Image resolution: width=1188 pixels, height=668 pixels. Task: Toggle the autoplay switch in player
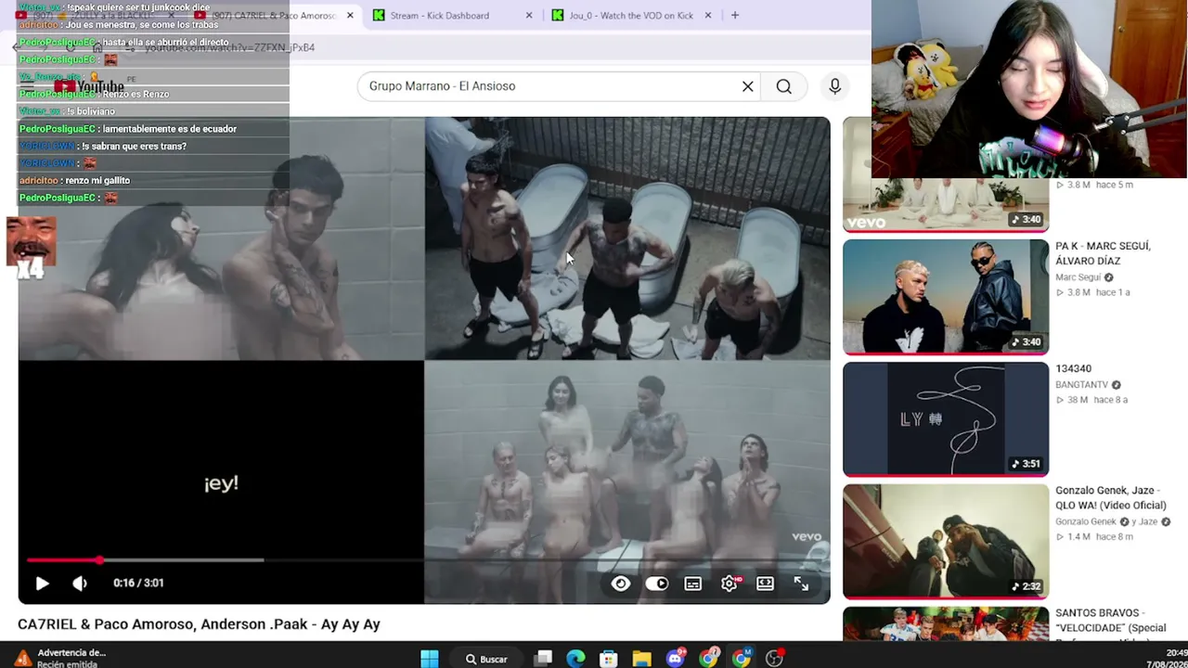click(x=657, y=584)
